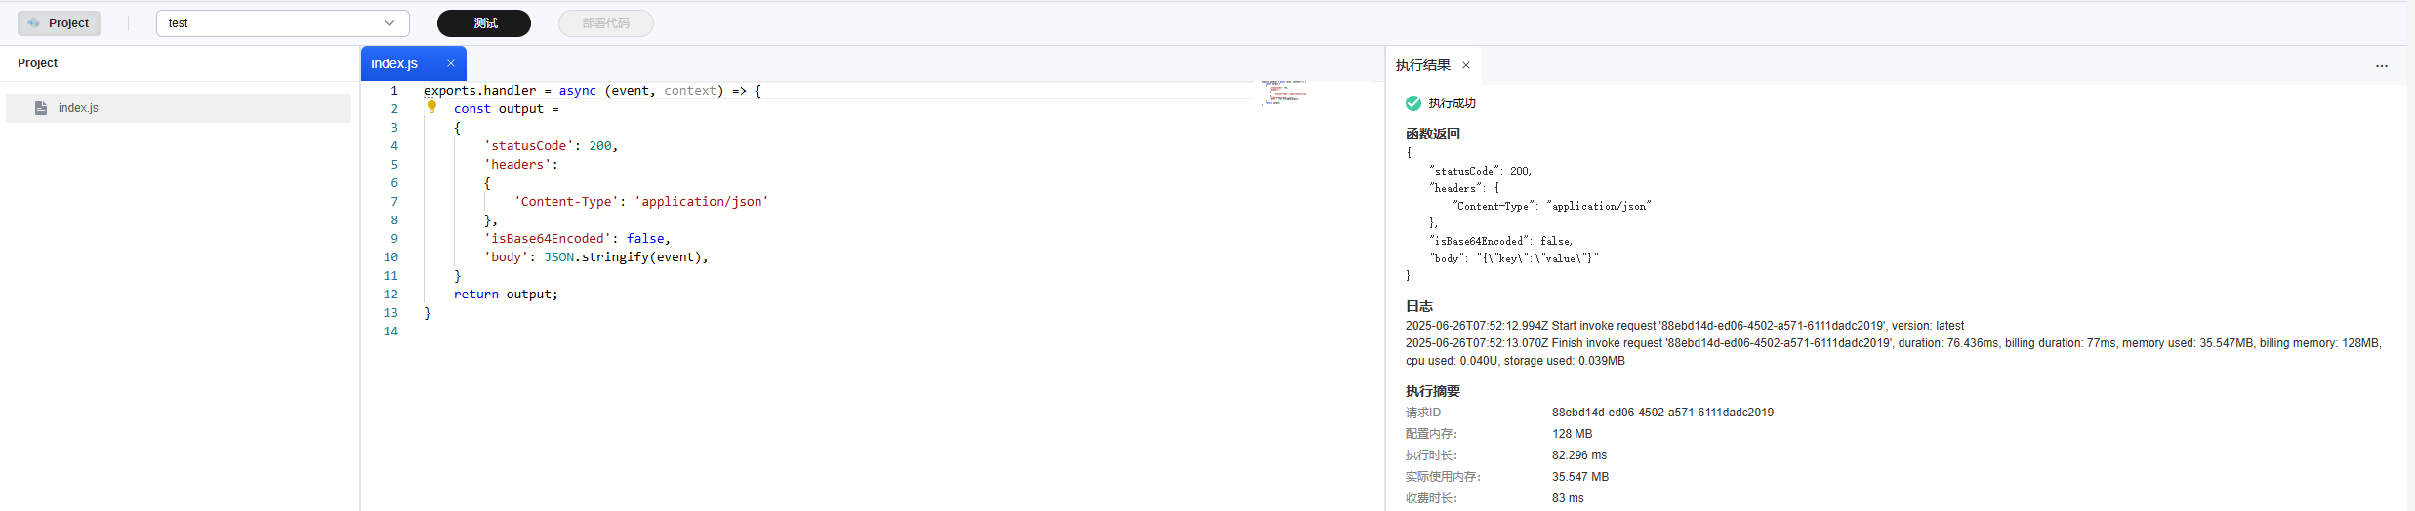Close the 执行结果 tab
Screen dimensions: 2415x511
coord(1466,65)
